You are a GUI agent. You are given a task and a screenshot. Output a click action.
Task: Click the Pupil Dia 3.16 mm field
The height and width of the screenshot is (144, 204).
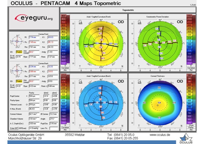click(54, 123)
